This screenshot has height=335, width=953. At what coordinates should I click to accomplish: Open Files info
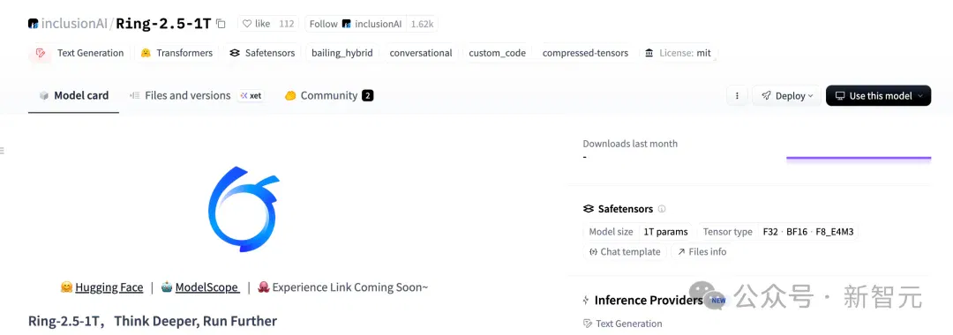(702, 252)
